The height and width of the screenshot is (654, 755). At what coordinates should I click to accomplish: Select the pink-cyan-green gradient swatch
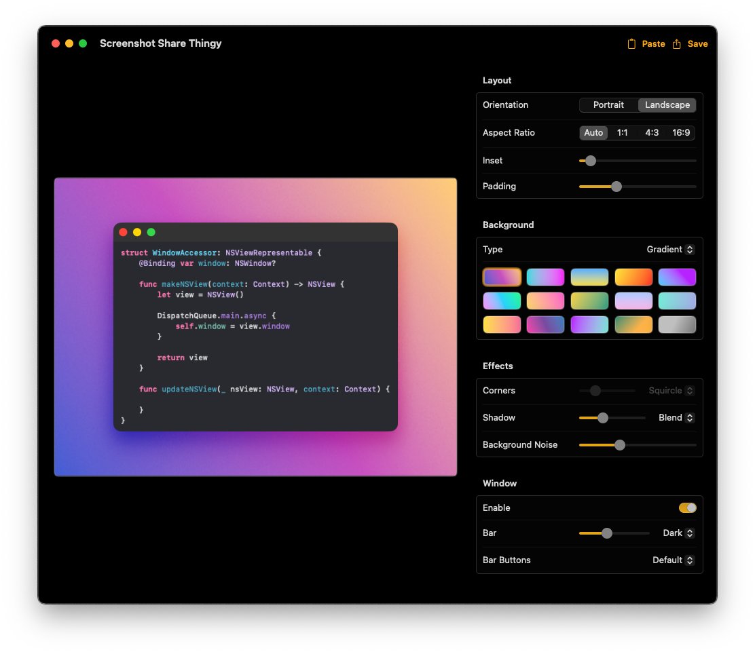502,301
